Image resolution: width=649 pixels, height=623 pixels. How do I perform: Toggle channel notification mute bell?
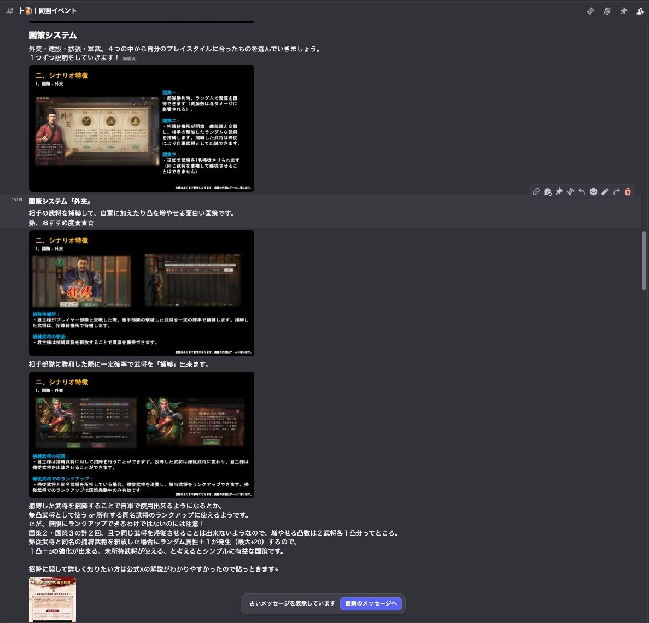[607, 11]
